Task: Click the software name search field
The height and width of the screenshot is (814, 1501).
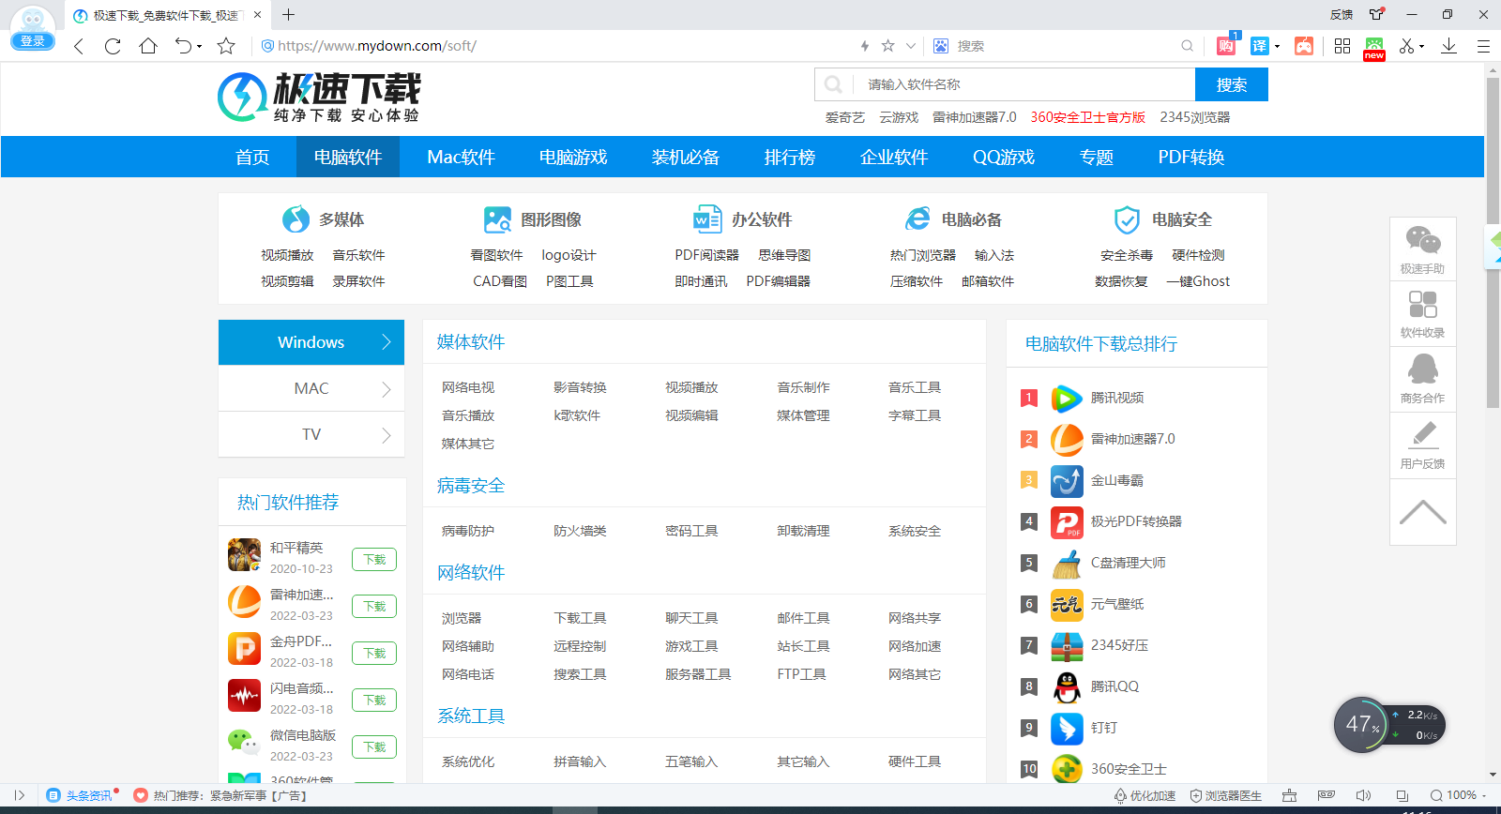Action: (1023, 84)
